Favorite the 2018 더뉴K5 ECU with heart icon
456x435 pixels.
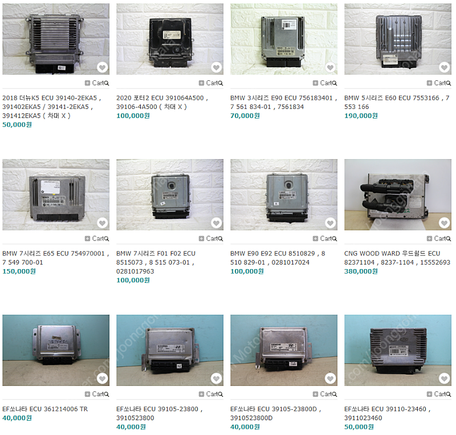(x=103, y=68)
